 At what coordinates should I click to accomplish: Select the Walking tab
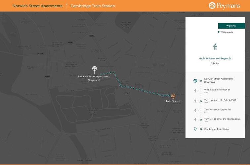pos(231,26)
